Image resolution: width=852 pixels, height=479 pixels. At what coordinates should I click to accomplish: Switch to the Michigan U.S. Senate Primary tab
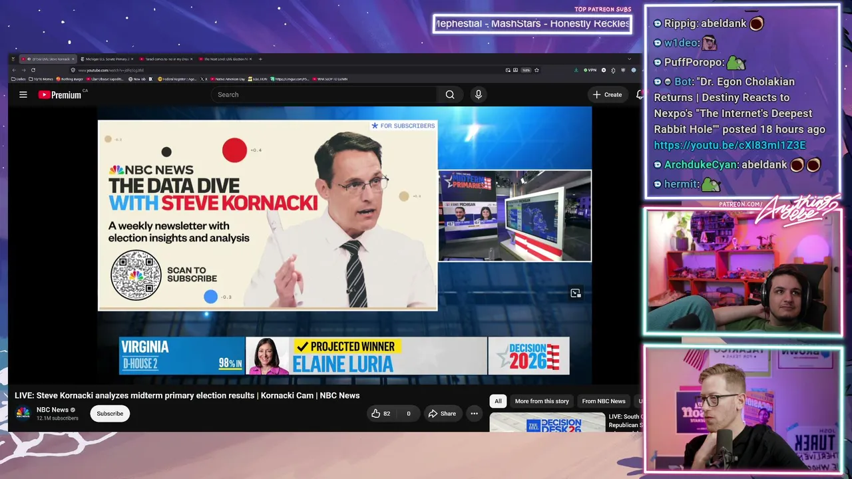(106, 59)
